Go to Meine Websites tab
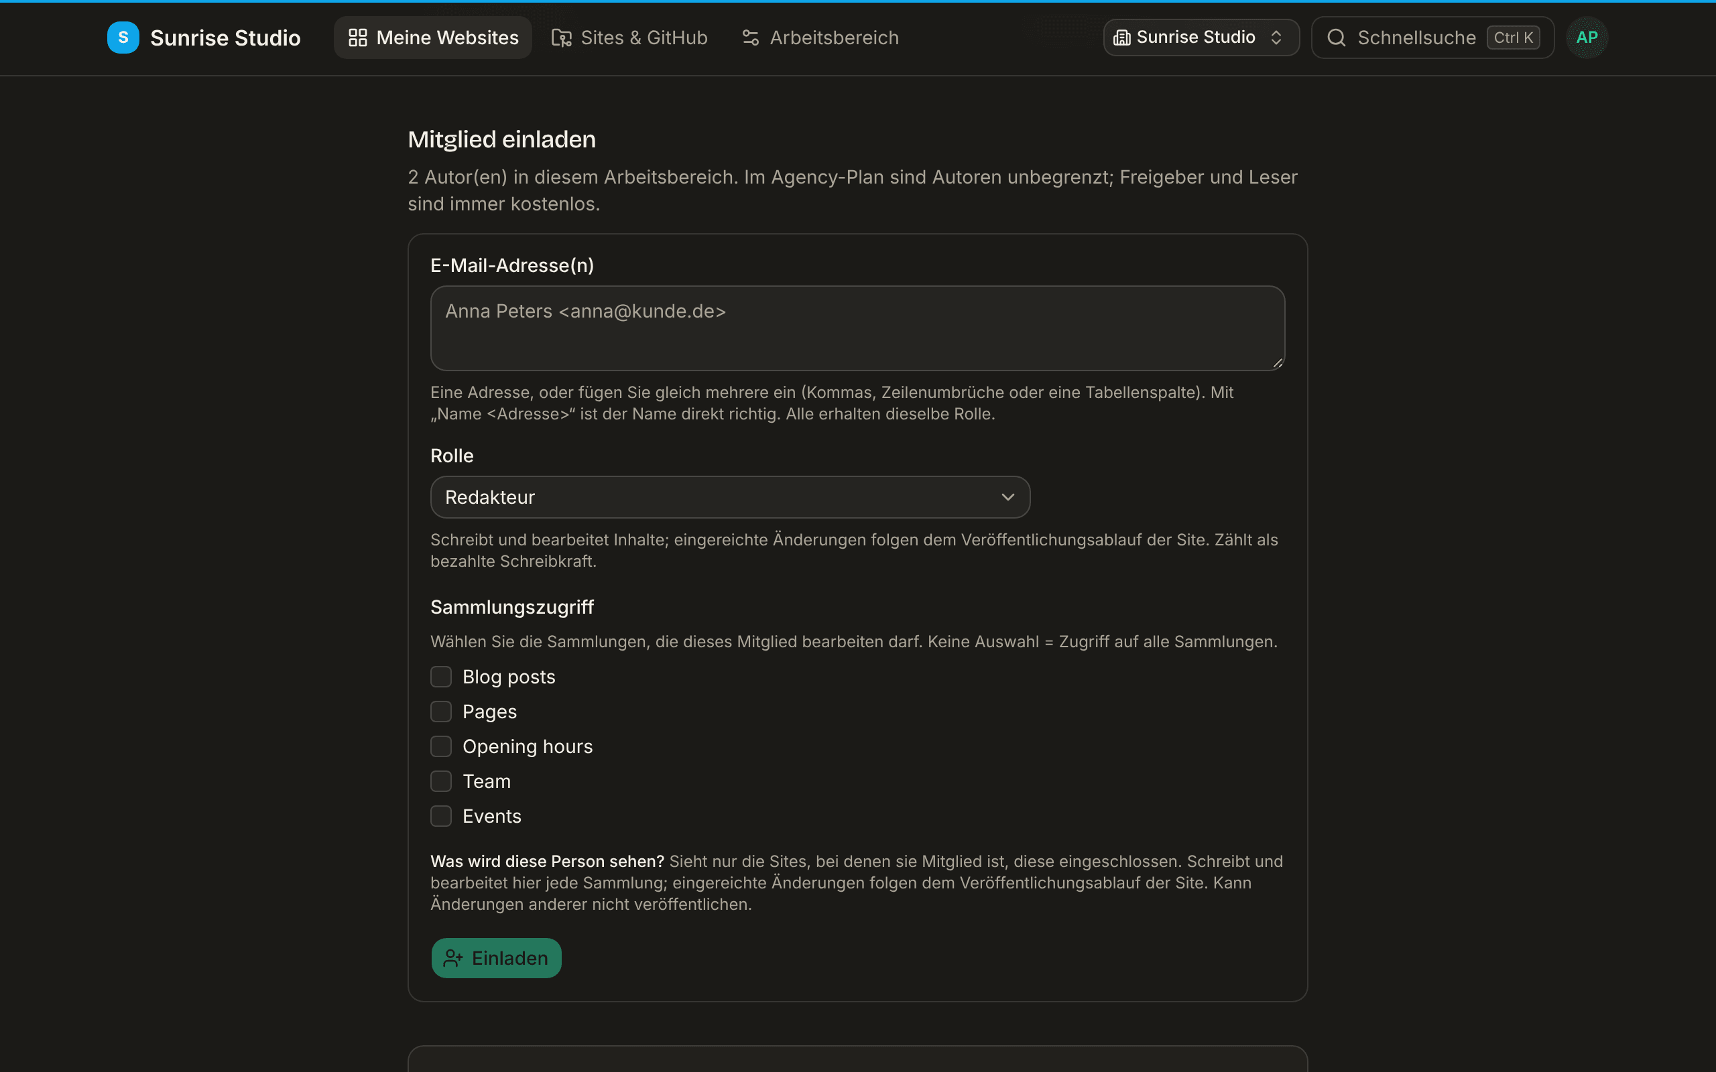 click(x=432, y=38)
